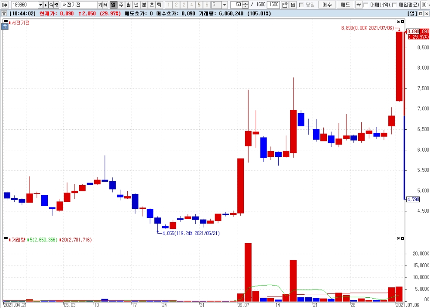This screenshot has width=430, height=308.
Task: Maximize the chart pane via the info bar icon
Action: (x=421, y=13)
